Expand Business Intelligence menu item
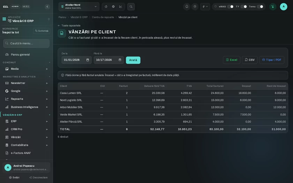 pyautogui.click(x=27, y=107)
